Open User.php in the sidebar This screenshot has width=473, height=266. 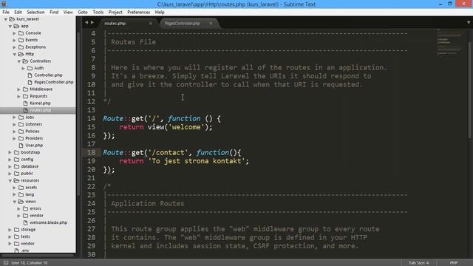[34, 146]
